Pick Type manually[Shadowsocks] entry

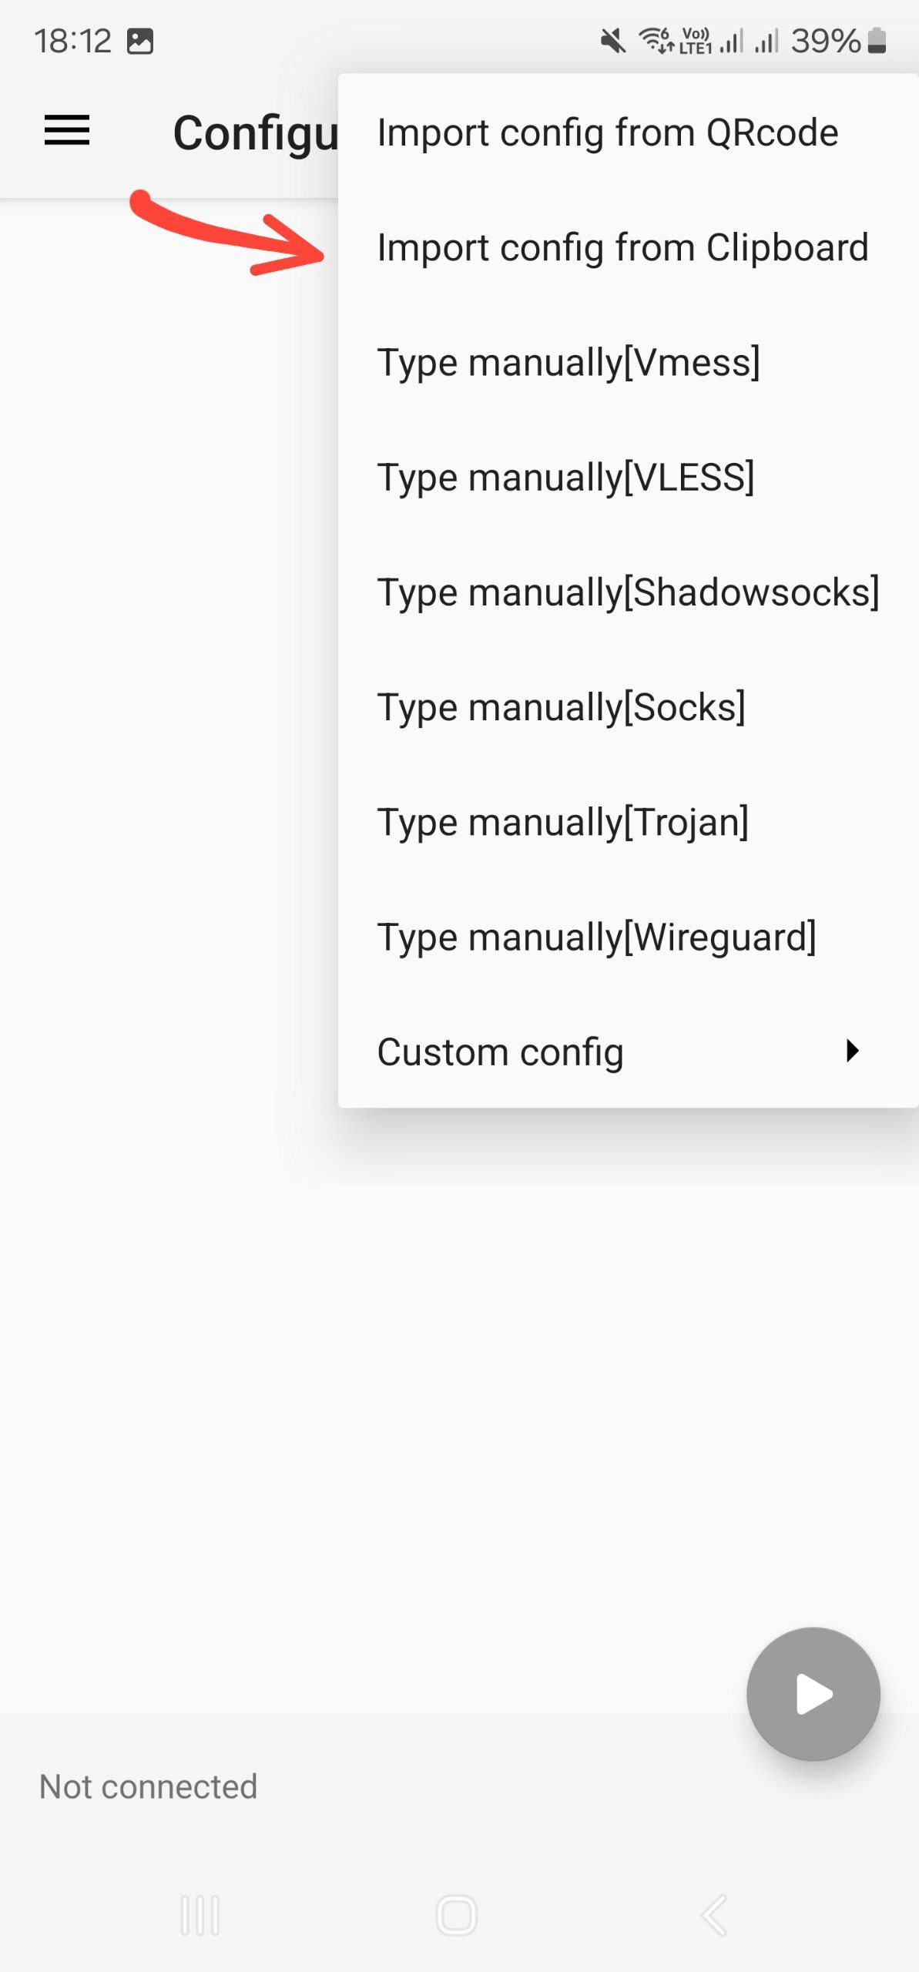tap(628, 592)
